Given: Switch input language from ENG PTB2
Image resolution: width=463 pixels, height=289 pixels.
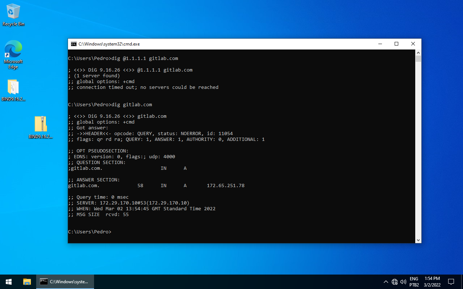Looking at the screenshot, I should point(414,282).
